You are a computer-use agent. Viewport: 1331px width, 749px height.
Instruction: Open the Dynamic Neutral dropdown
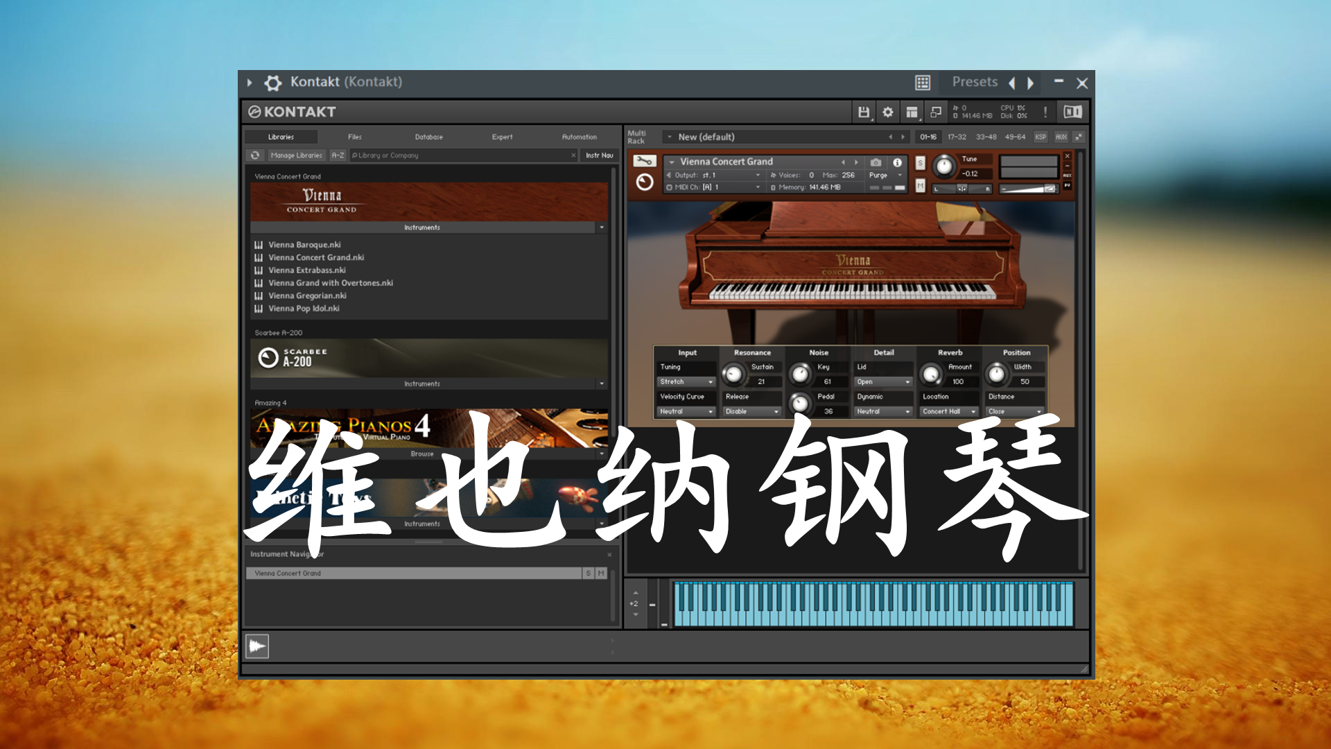click(883, 412)
